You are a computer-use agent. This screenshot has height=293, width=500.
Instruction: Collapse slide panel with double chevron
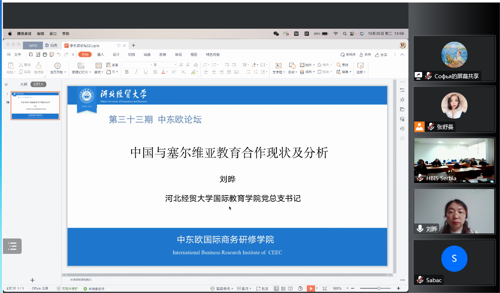[6, 84]
